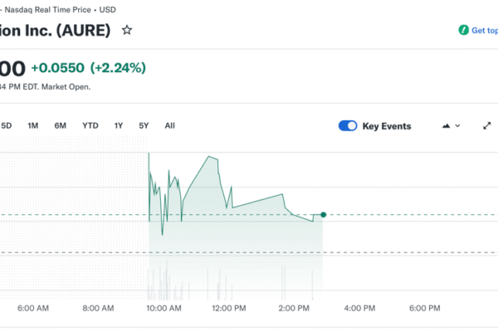
Task: Select the 1Y time range
Action: point(119,126)
